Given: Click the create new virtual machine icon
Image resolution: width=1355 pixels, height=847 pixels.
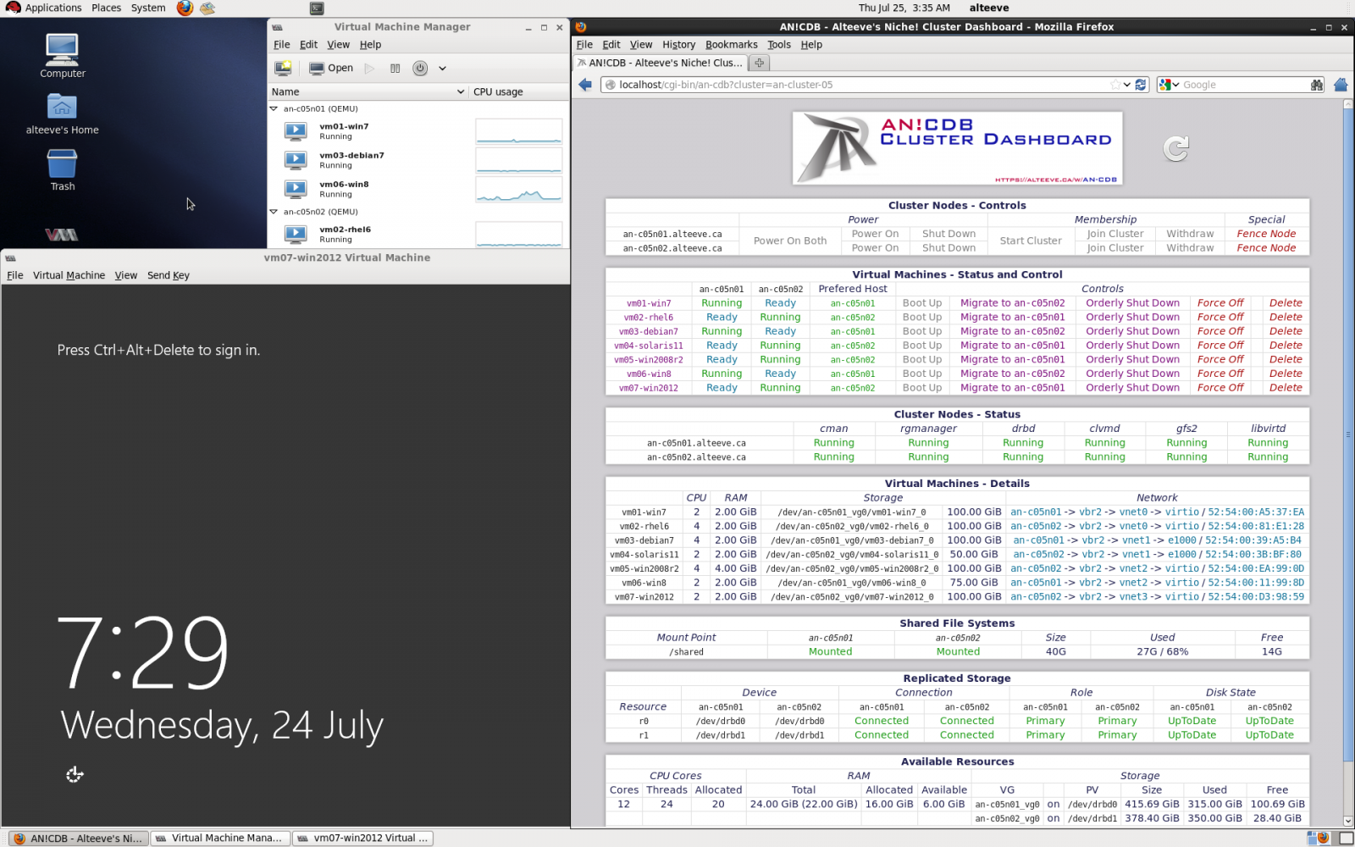Looking at the screenshot, I should pos(283,68).
